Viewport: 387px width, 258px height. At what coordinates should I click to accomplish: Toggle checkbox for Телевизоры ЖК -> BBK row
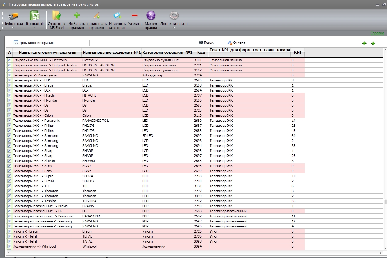[x=9, y=80]
